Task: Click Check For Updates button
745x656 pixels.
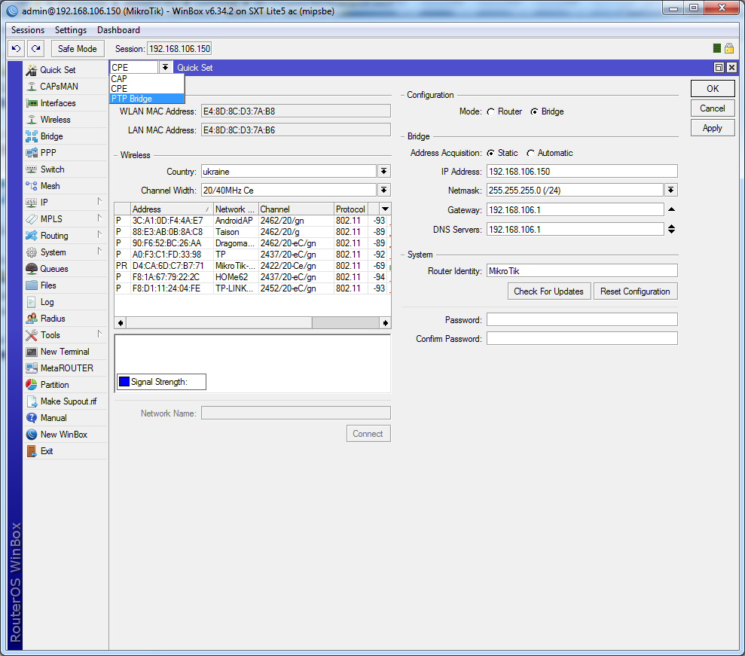Action: 548,291
